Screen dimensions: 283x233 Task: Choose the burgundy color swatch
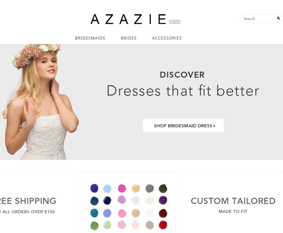163,213
